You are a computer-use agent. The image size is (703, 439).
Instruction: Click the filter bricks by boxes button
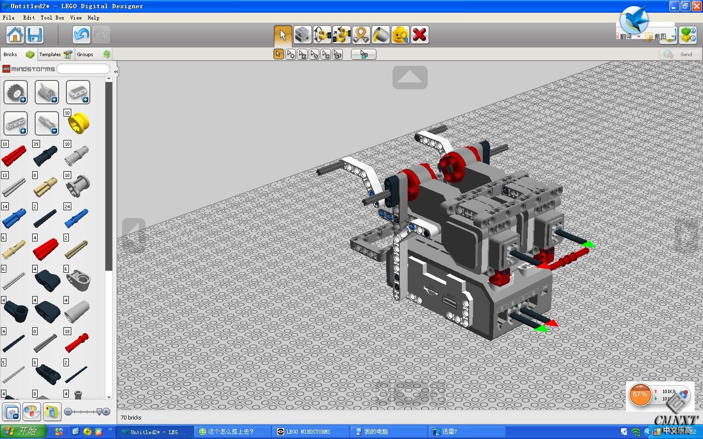pos(52,412)
